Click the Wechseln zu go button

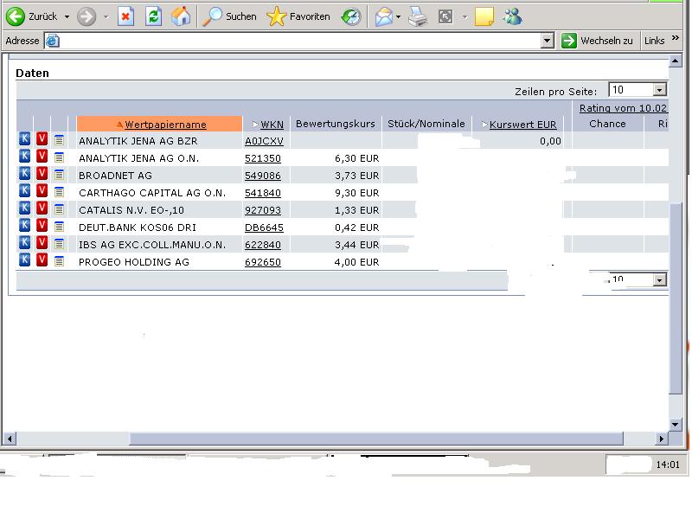click(x=598, y=41)
